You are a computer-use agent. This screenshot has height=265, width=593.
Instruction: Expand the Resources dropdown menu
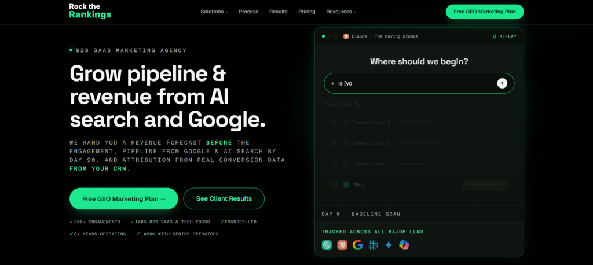tap(341, 12)
